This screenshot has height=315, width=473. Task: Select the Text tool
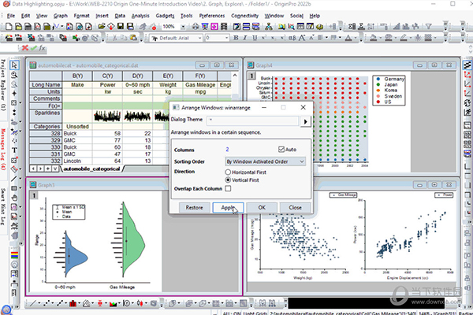(x=14, y=150)
